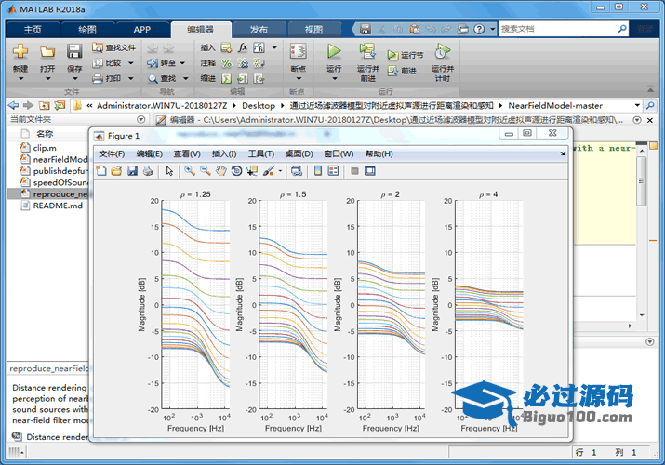Open the Tools (工具) menu in Figure 1

tap(261, 153)
